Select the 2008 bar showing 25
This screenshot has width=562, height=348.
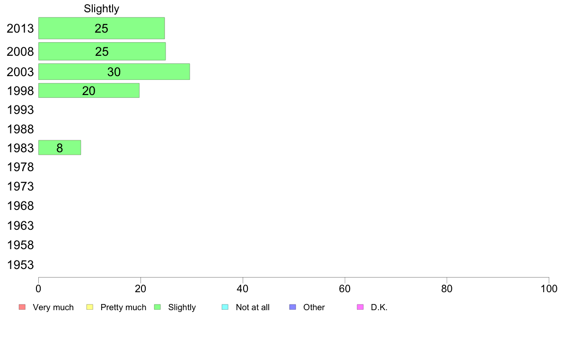(x=102, y=51)
